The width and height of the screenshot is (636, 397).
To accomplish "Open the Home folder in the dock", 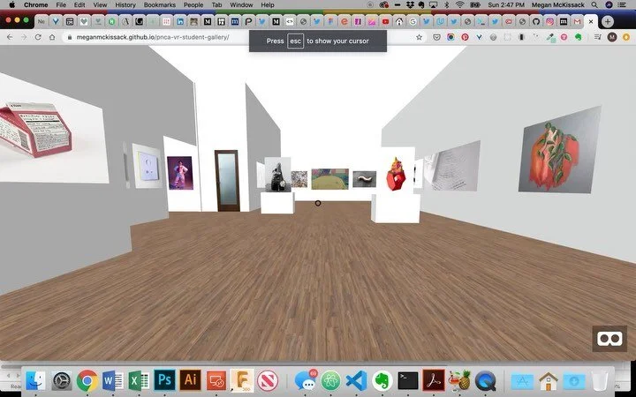I will coord(548,381).
